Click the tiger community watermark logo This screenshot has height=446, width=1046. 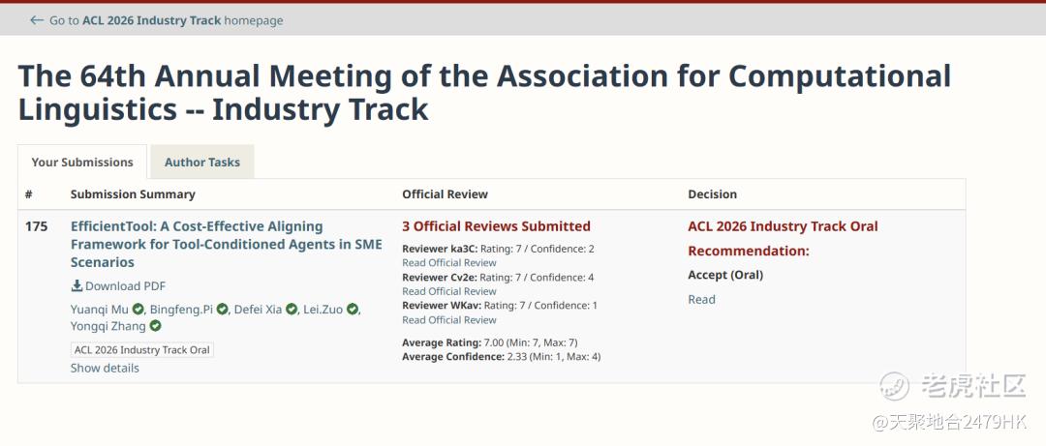(x=894, y=385)
